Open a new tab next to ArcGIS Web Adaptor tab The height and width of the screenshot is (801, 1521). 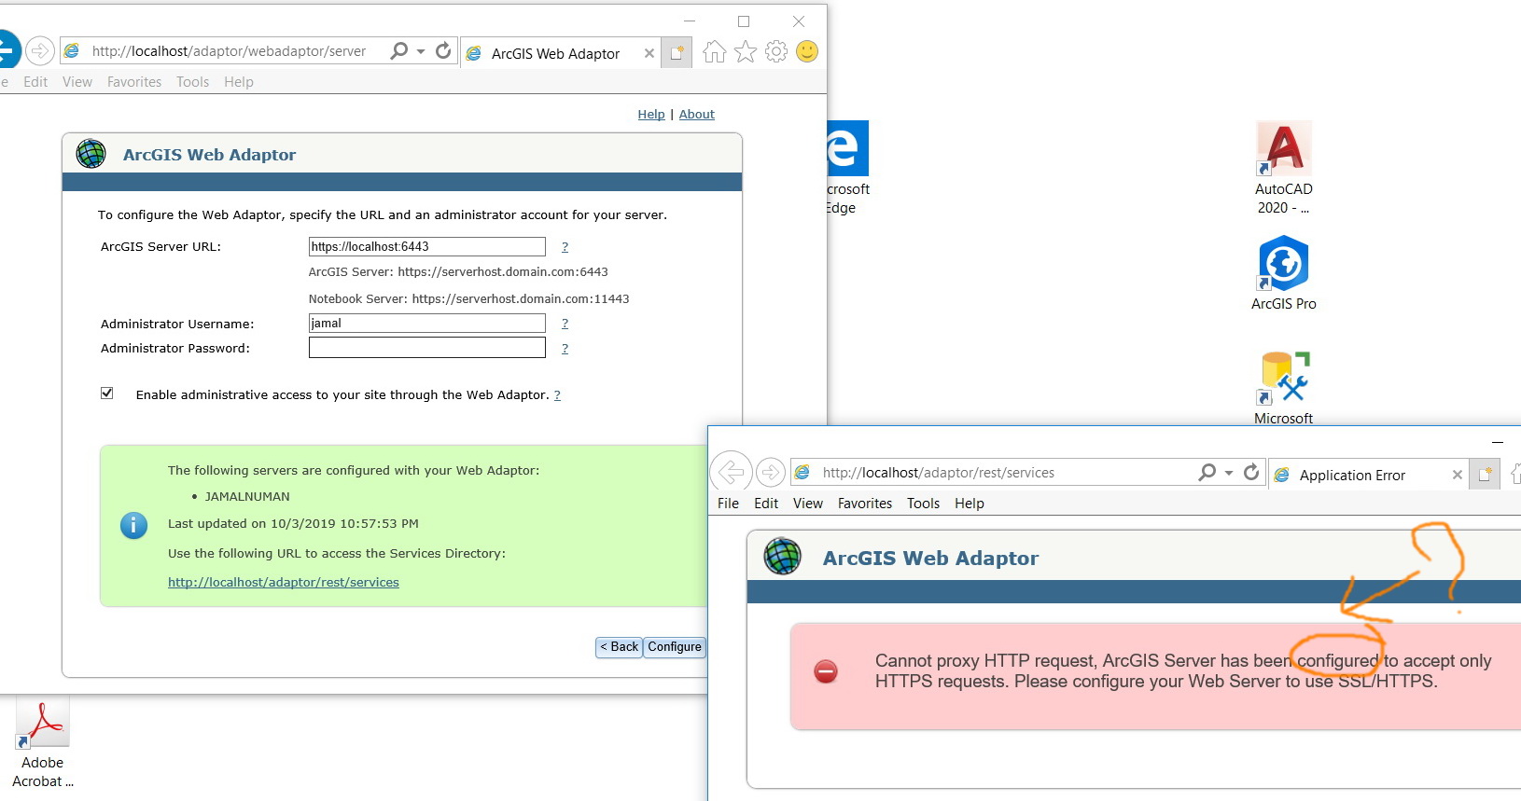pyautogui.click(x=677, y=53)
